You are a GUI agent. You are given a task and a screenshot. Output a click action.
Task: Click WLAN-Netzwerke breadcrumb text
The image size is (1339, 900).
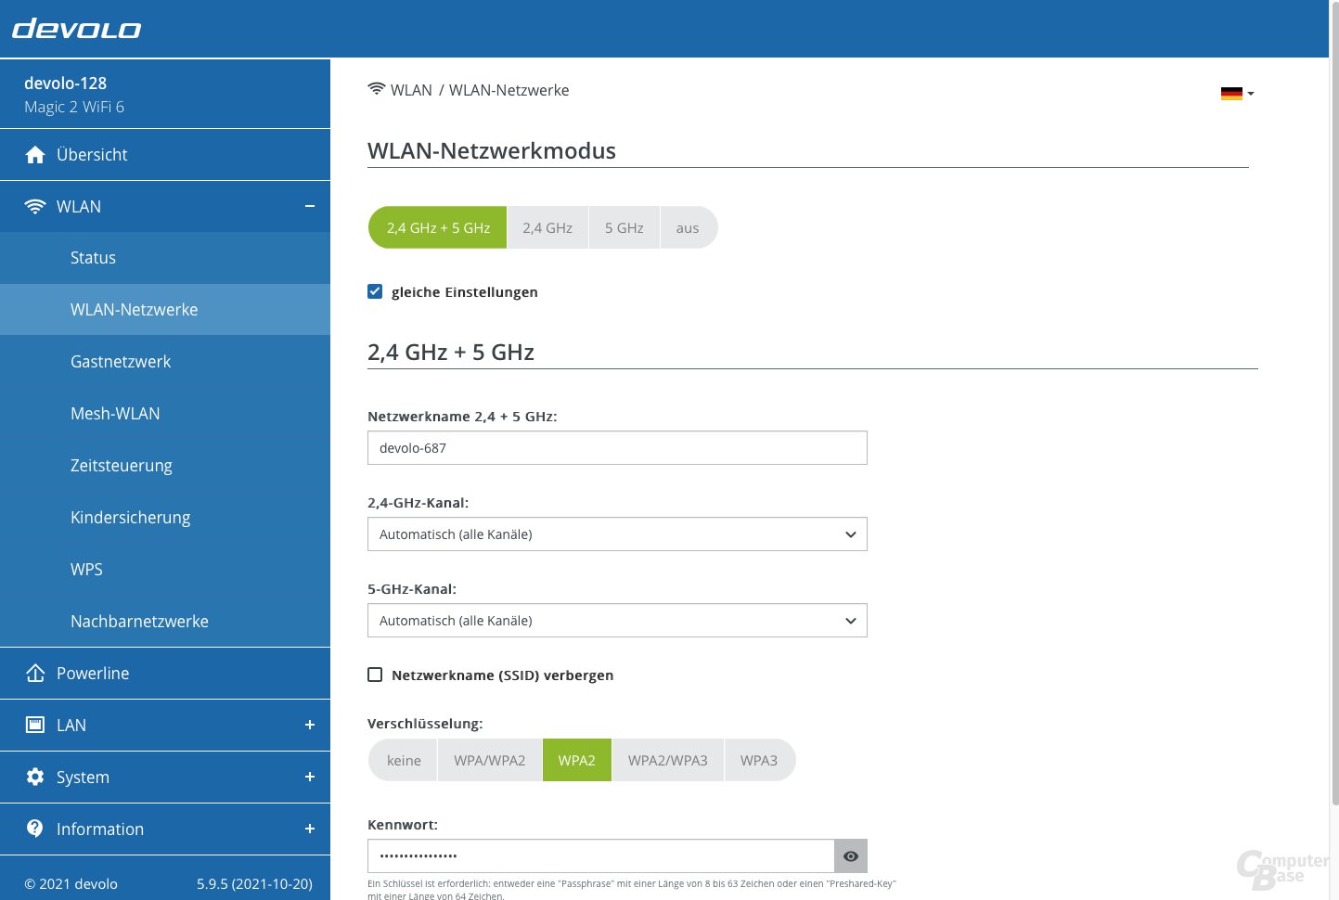pyautogui.click(x=509, y=90)
